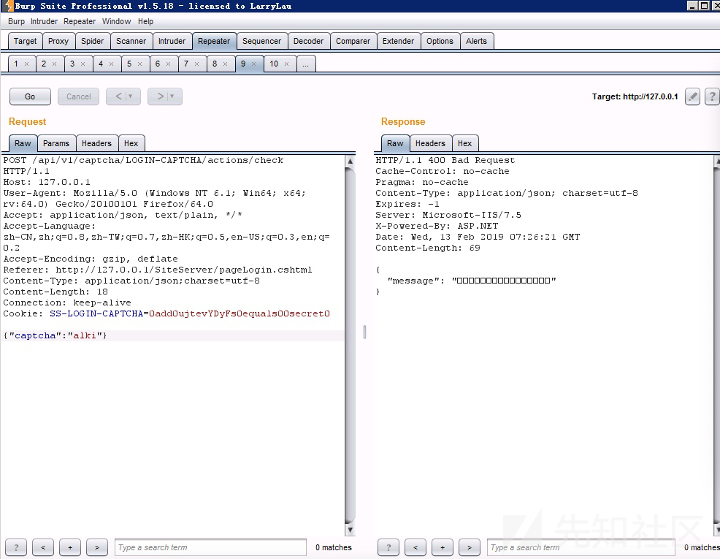
Task: Switch to the Comparer tab
Action: pyautogui.click(x=353, y=41)
